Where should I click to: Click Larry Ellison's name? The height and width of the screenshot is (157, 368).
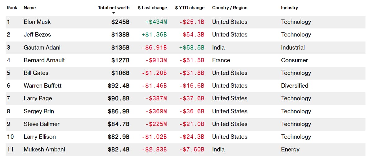tap(39, 137)
